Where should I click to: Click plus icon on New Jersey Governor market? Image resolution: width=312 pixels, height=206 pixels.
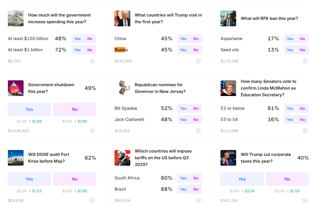pyautogui.click(x=198, y=131)
